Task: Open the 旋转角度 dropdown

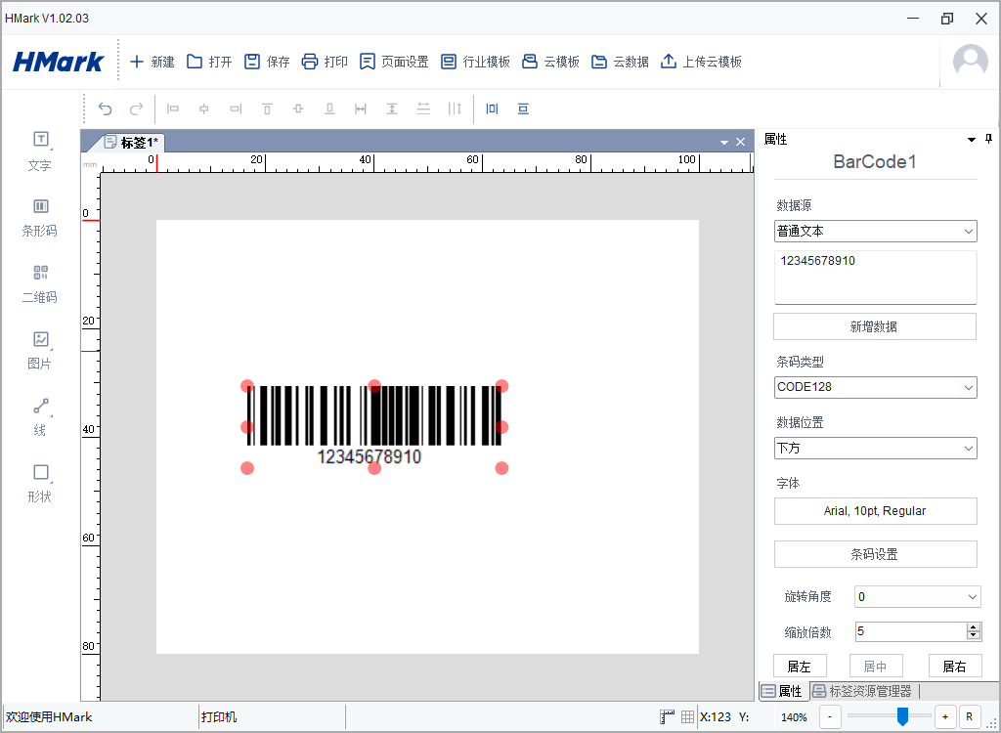Action: tap(917, 597)
